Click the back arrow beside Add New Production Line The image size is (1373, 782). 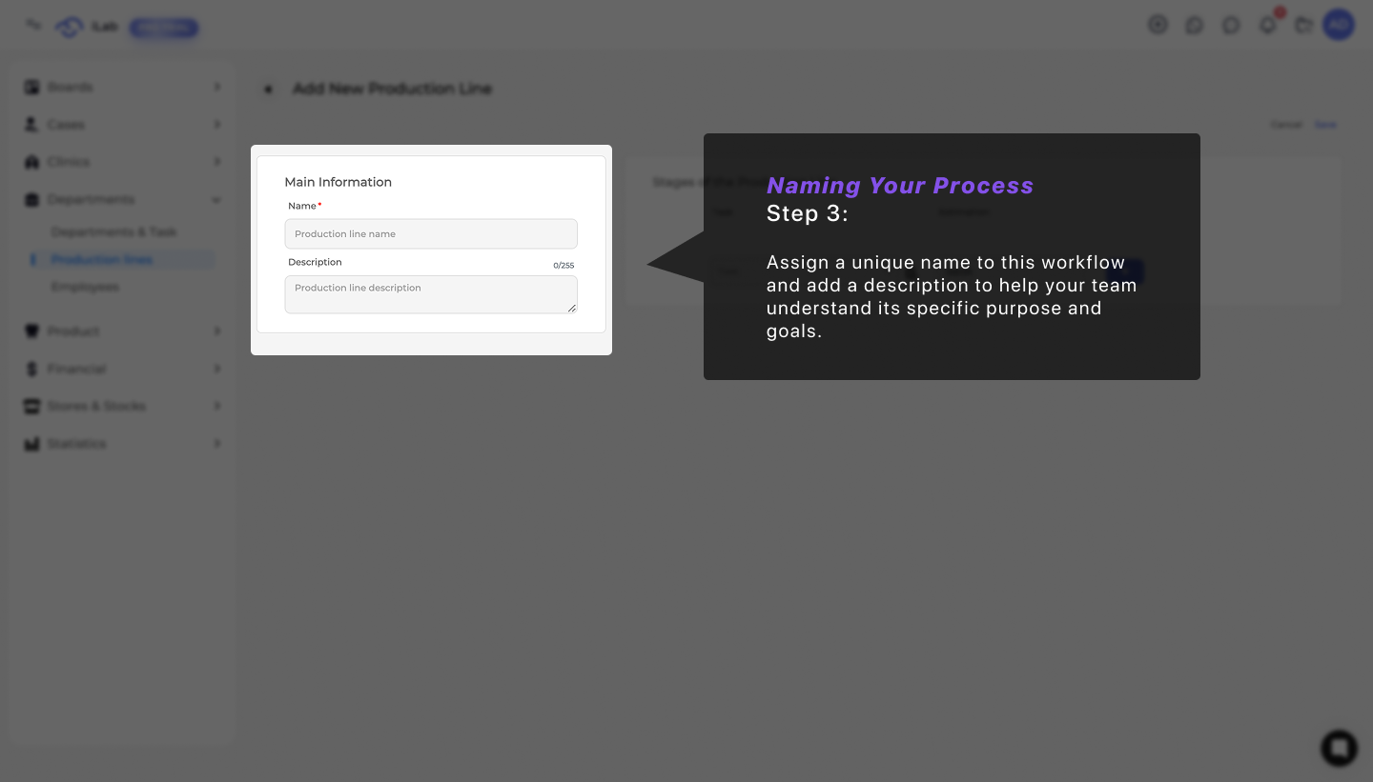click(269, 89)
